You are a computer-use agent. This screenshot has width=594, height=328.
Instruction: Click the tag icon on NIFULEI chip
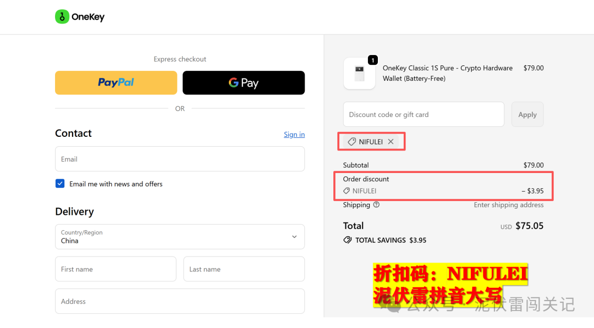click(x=352, y=142)
